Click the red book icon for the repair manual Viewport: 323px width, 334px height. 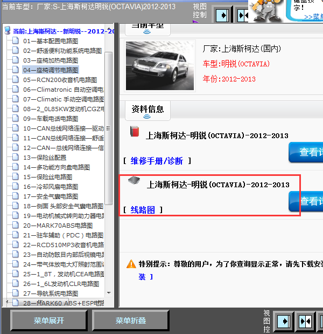point(135,132)
